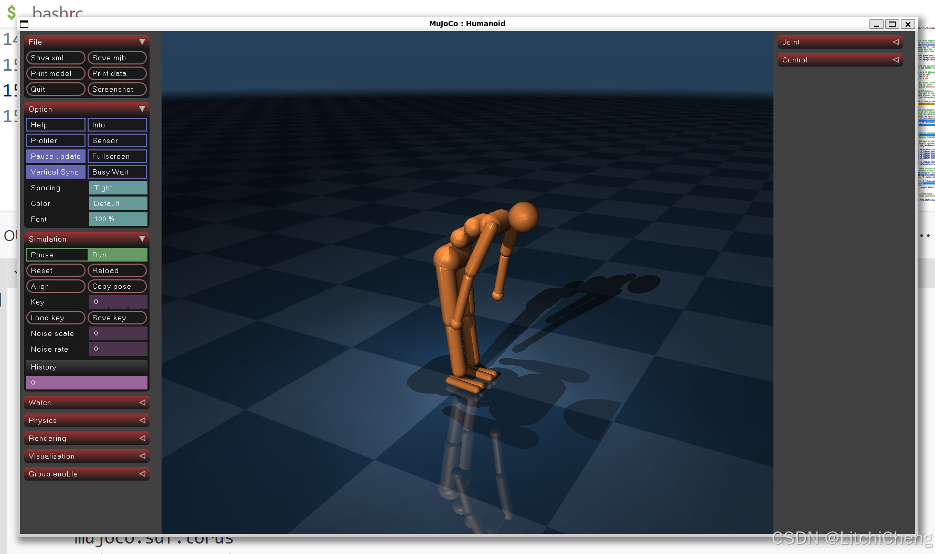The width and height of the screenshot is (935, 554).
Task: Click the Save key button
Action: [x=117, y=318]
